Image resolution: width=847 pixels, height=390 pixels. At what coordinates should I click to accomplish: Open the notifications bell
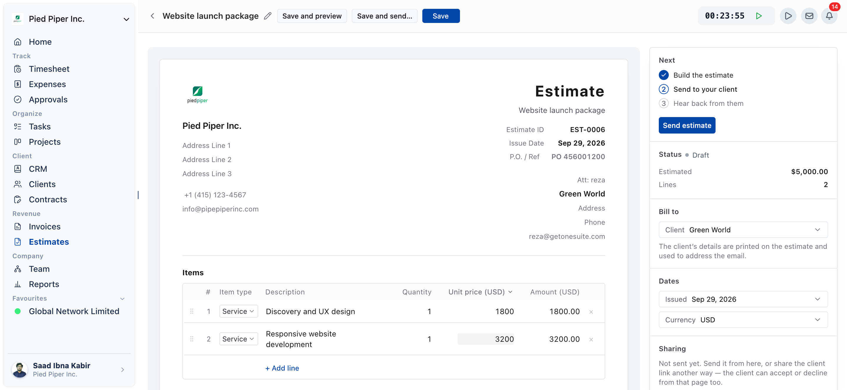pyautogui.click(x=829, y=16)
